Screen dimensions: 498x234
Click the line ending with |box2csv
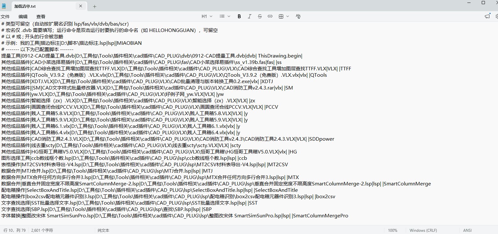(x=168, y=197)
